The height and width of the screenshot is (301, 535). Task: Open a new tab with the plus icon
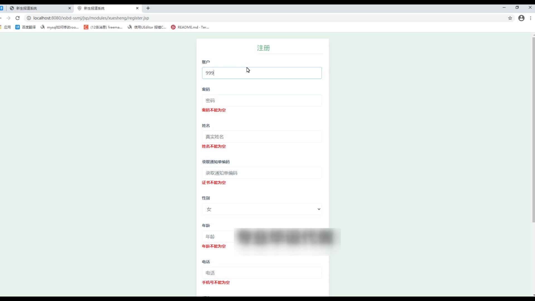tap(148, 8)
